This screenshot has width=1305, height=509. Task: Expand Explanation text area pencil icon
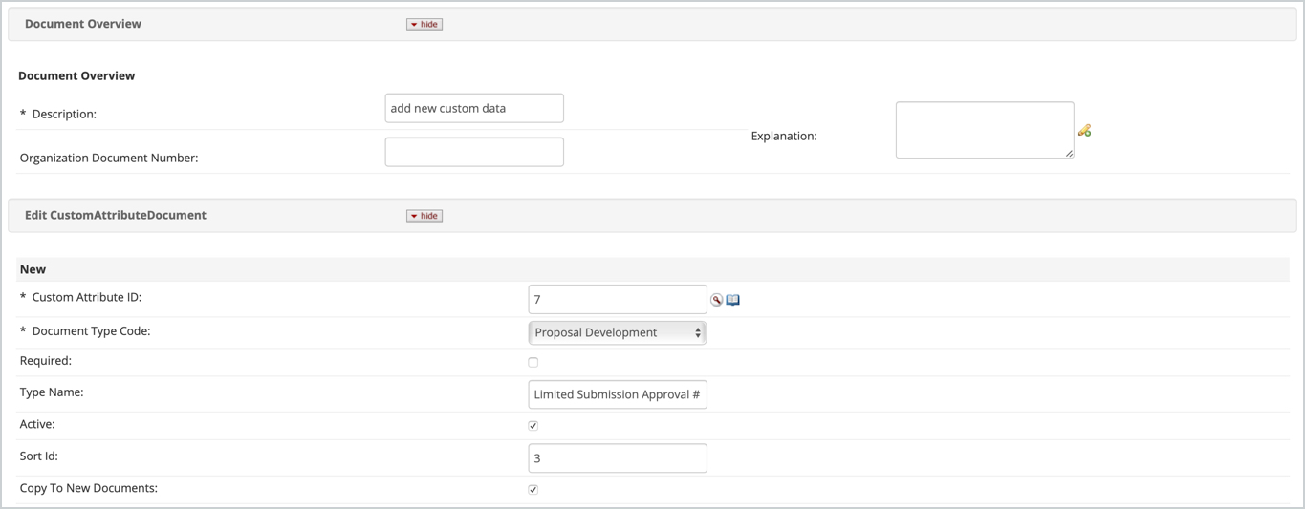pyautogui.click(x=1084, y=130)
